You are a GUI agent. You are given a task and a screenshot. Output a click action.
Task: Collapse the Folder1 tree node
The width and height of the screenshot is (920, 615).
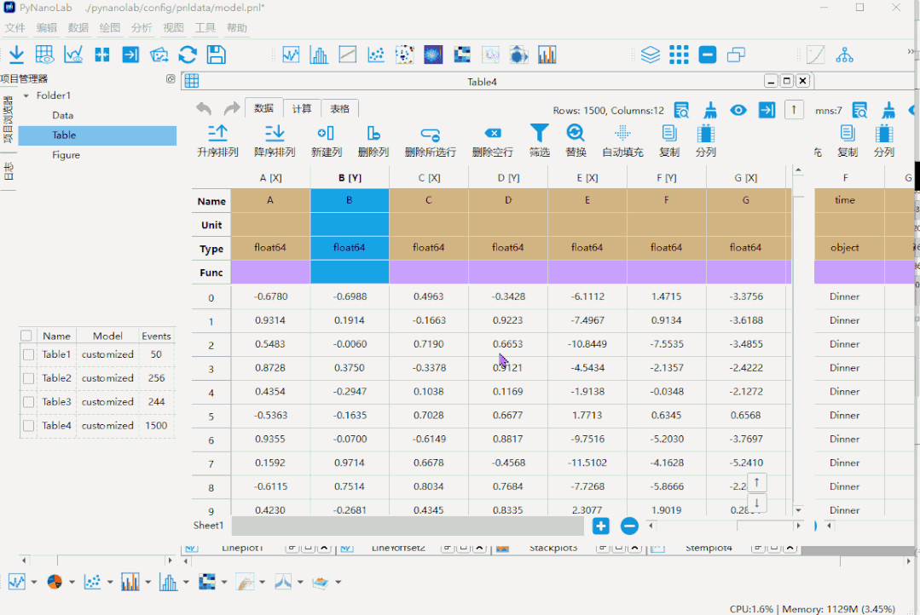[x=26, y=95]
